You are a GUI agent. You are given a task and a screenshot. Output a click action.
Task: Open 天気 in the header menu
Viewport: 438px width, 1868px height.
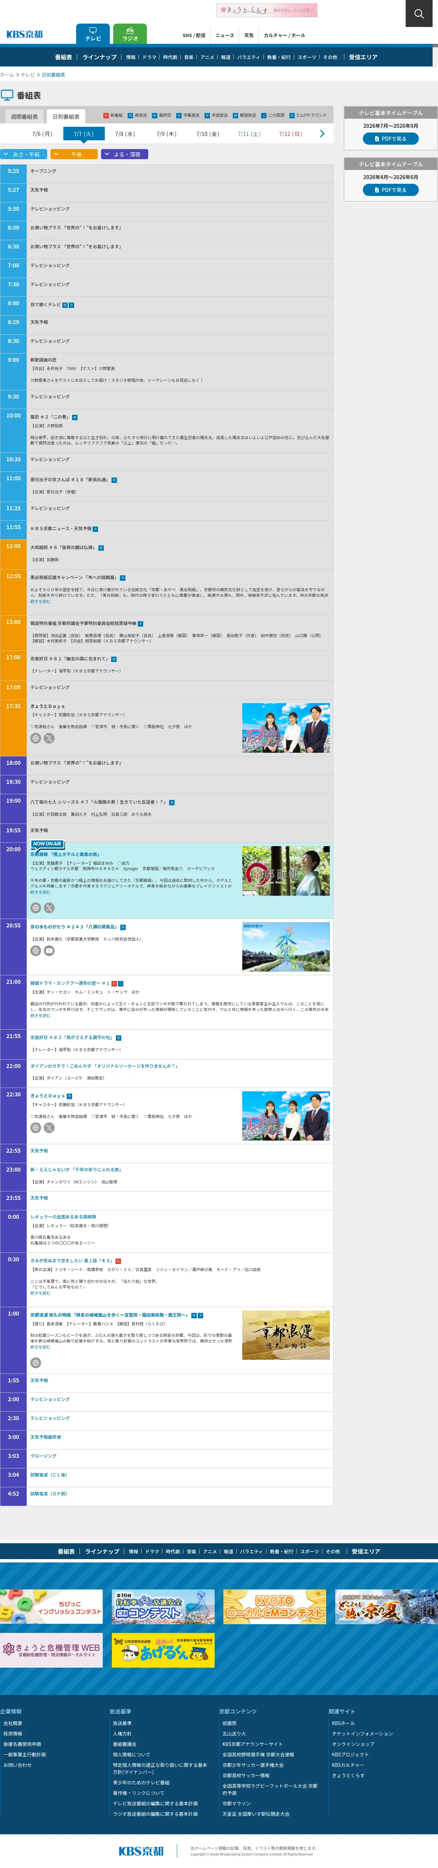249,35
